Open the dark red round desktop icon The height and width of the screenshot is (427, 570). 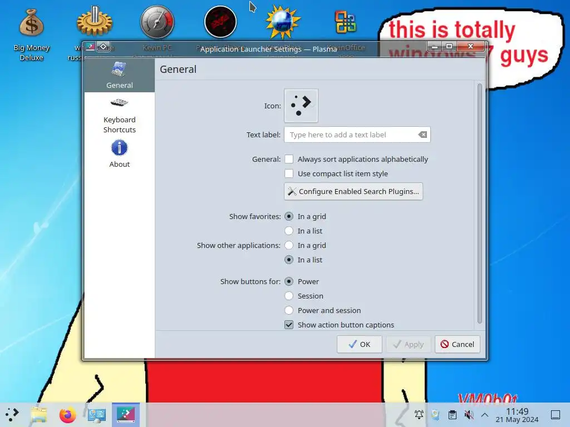[x=220, y=22]
